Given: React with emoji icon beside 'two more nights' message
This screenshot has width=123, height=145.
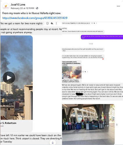Looking at the screenshot, I should pyautogui.click(x=47, y=23).
